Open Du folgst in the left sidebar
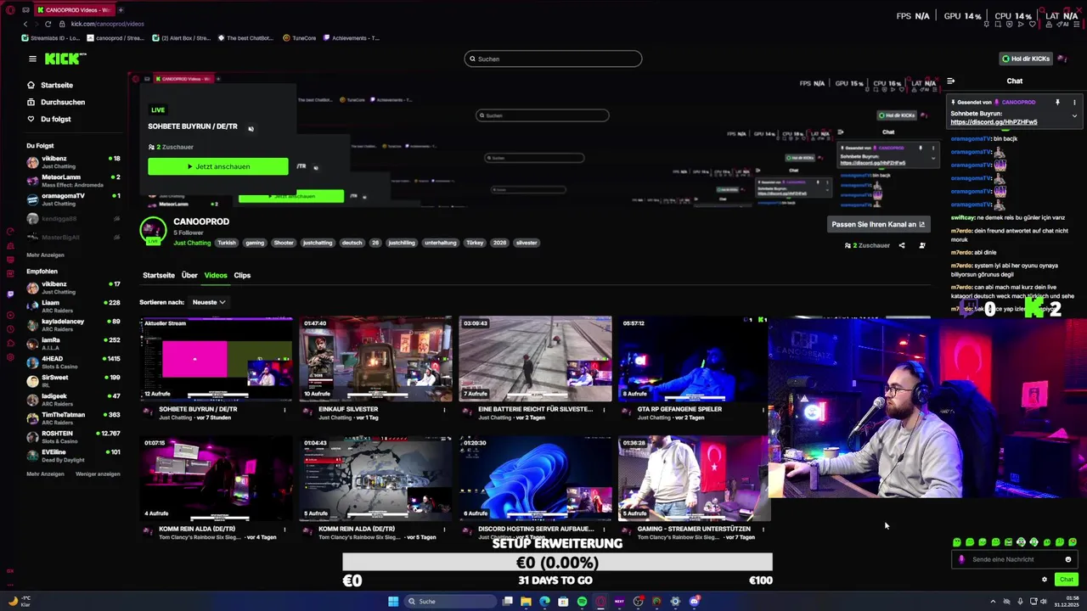This screenshot has width=1087, height=611. 56,119
